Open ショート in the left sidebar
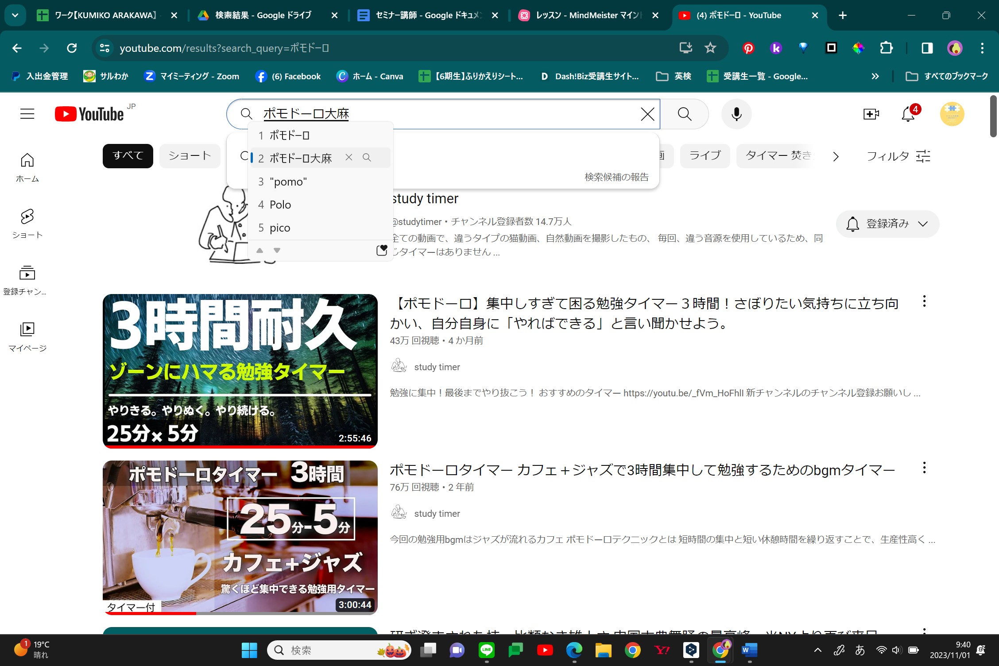The image size is (999, 666). click(x=27, y=224)
